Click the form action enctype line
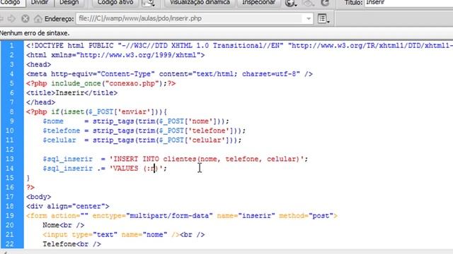 tap(182, 216)
